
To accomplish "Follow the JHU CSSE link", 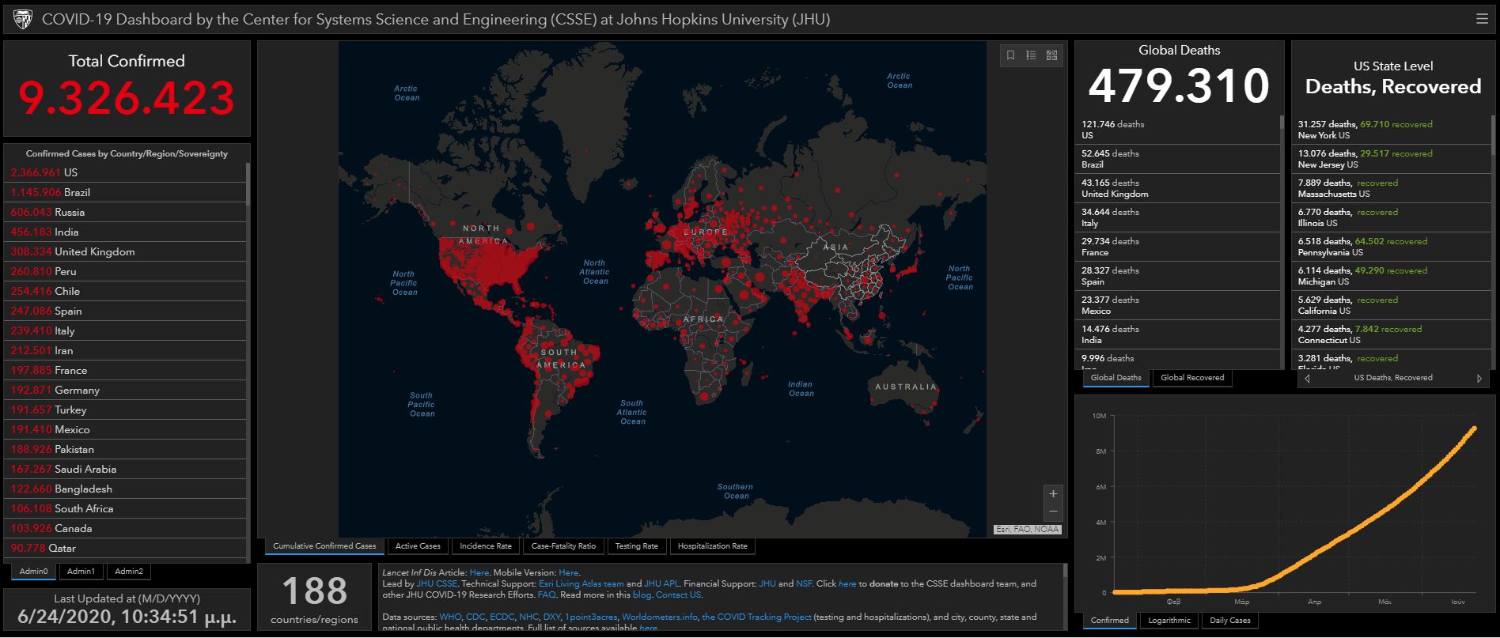I will click(437, 583).
